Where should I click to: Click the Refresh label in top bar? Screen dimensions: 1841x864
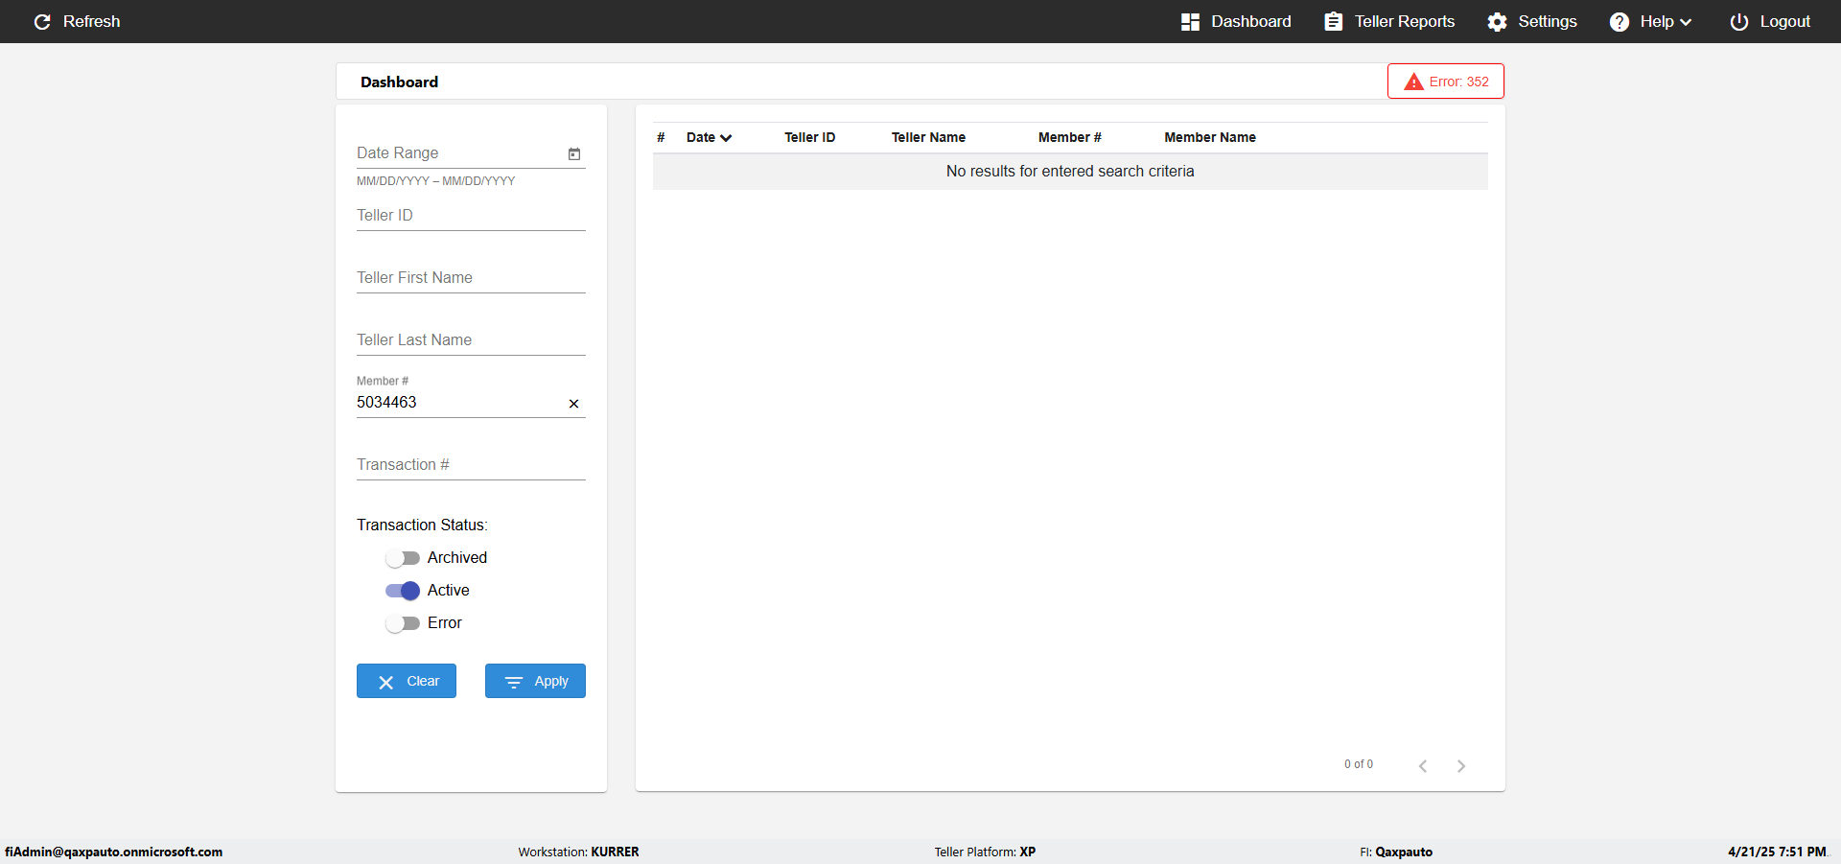click(91, 21)
